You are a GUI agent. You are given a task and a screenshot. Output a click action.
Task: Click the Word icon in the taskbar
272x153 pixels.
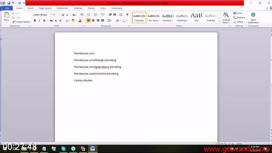pos(93,149)
